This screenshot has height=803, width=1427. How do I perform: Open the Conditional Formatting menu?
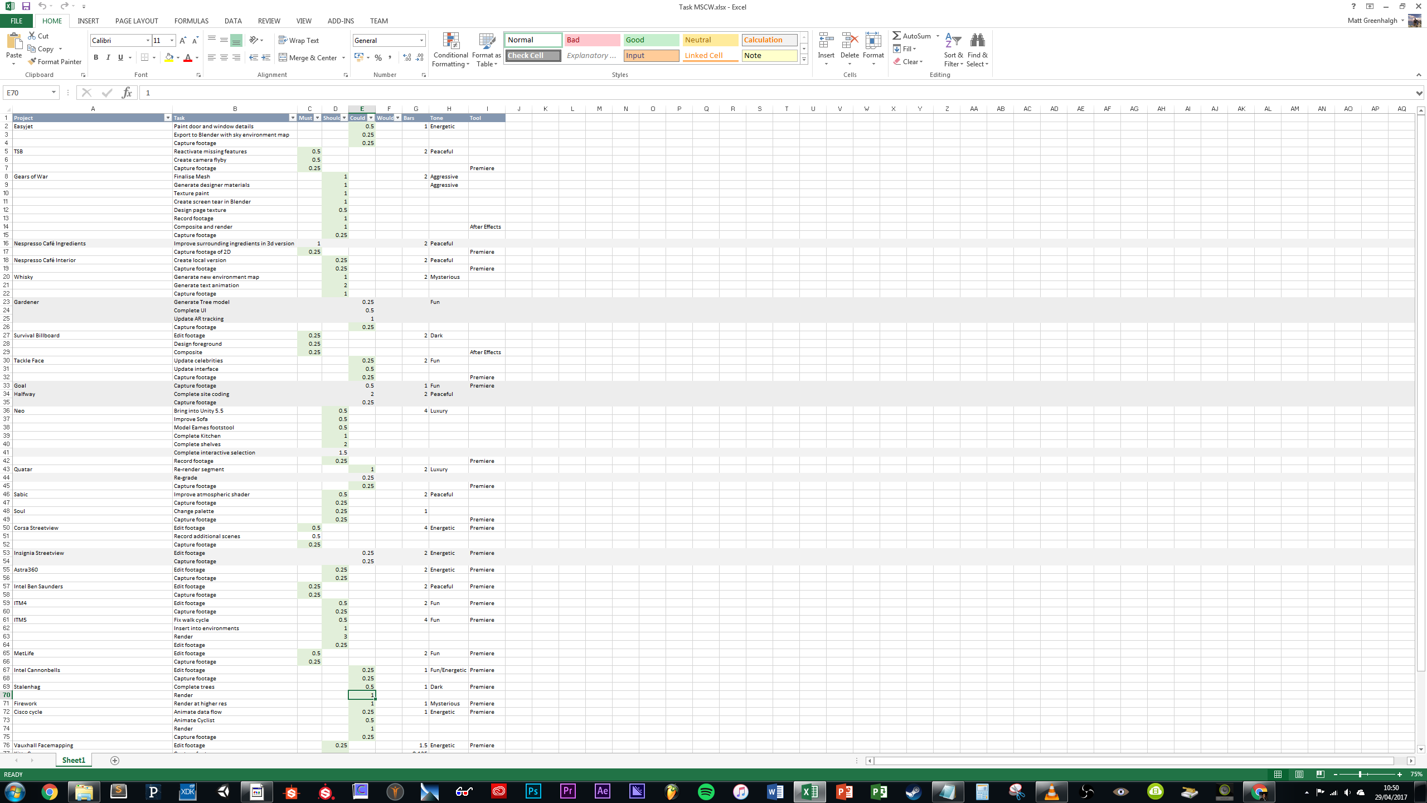click(x=450, y=50)
